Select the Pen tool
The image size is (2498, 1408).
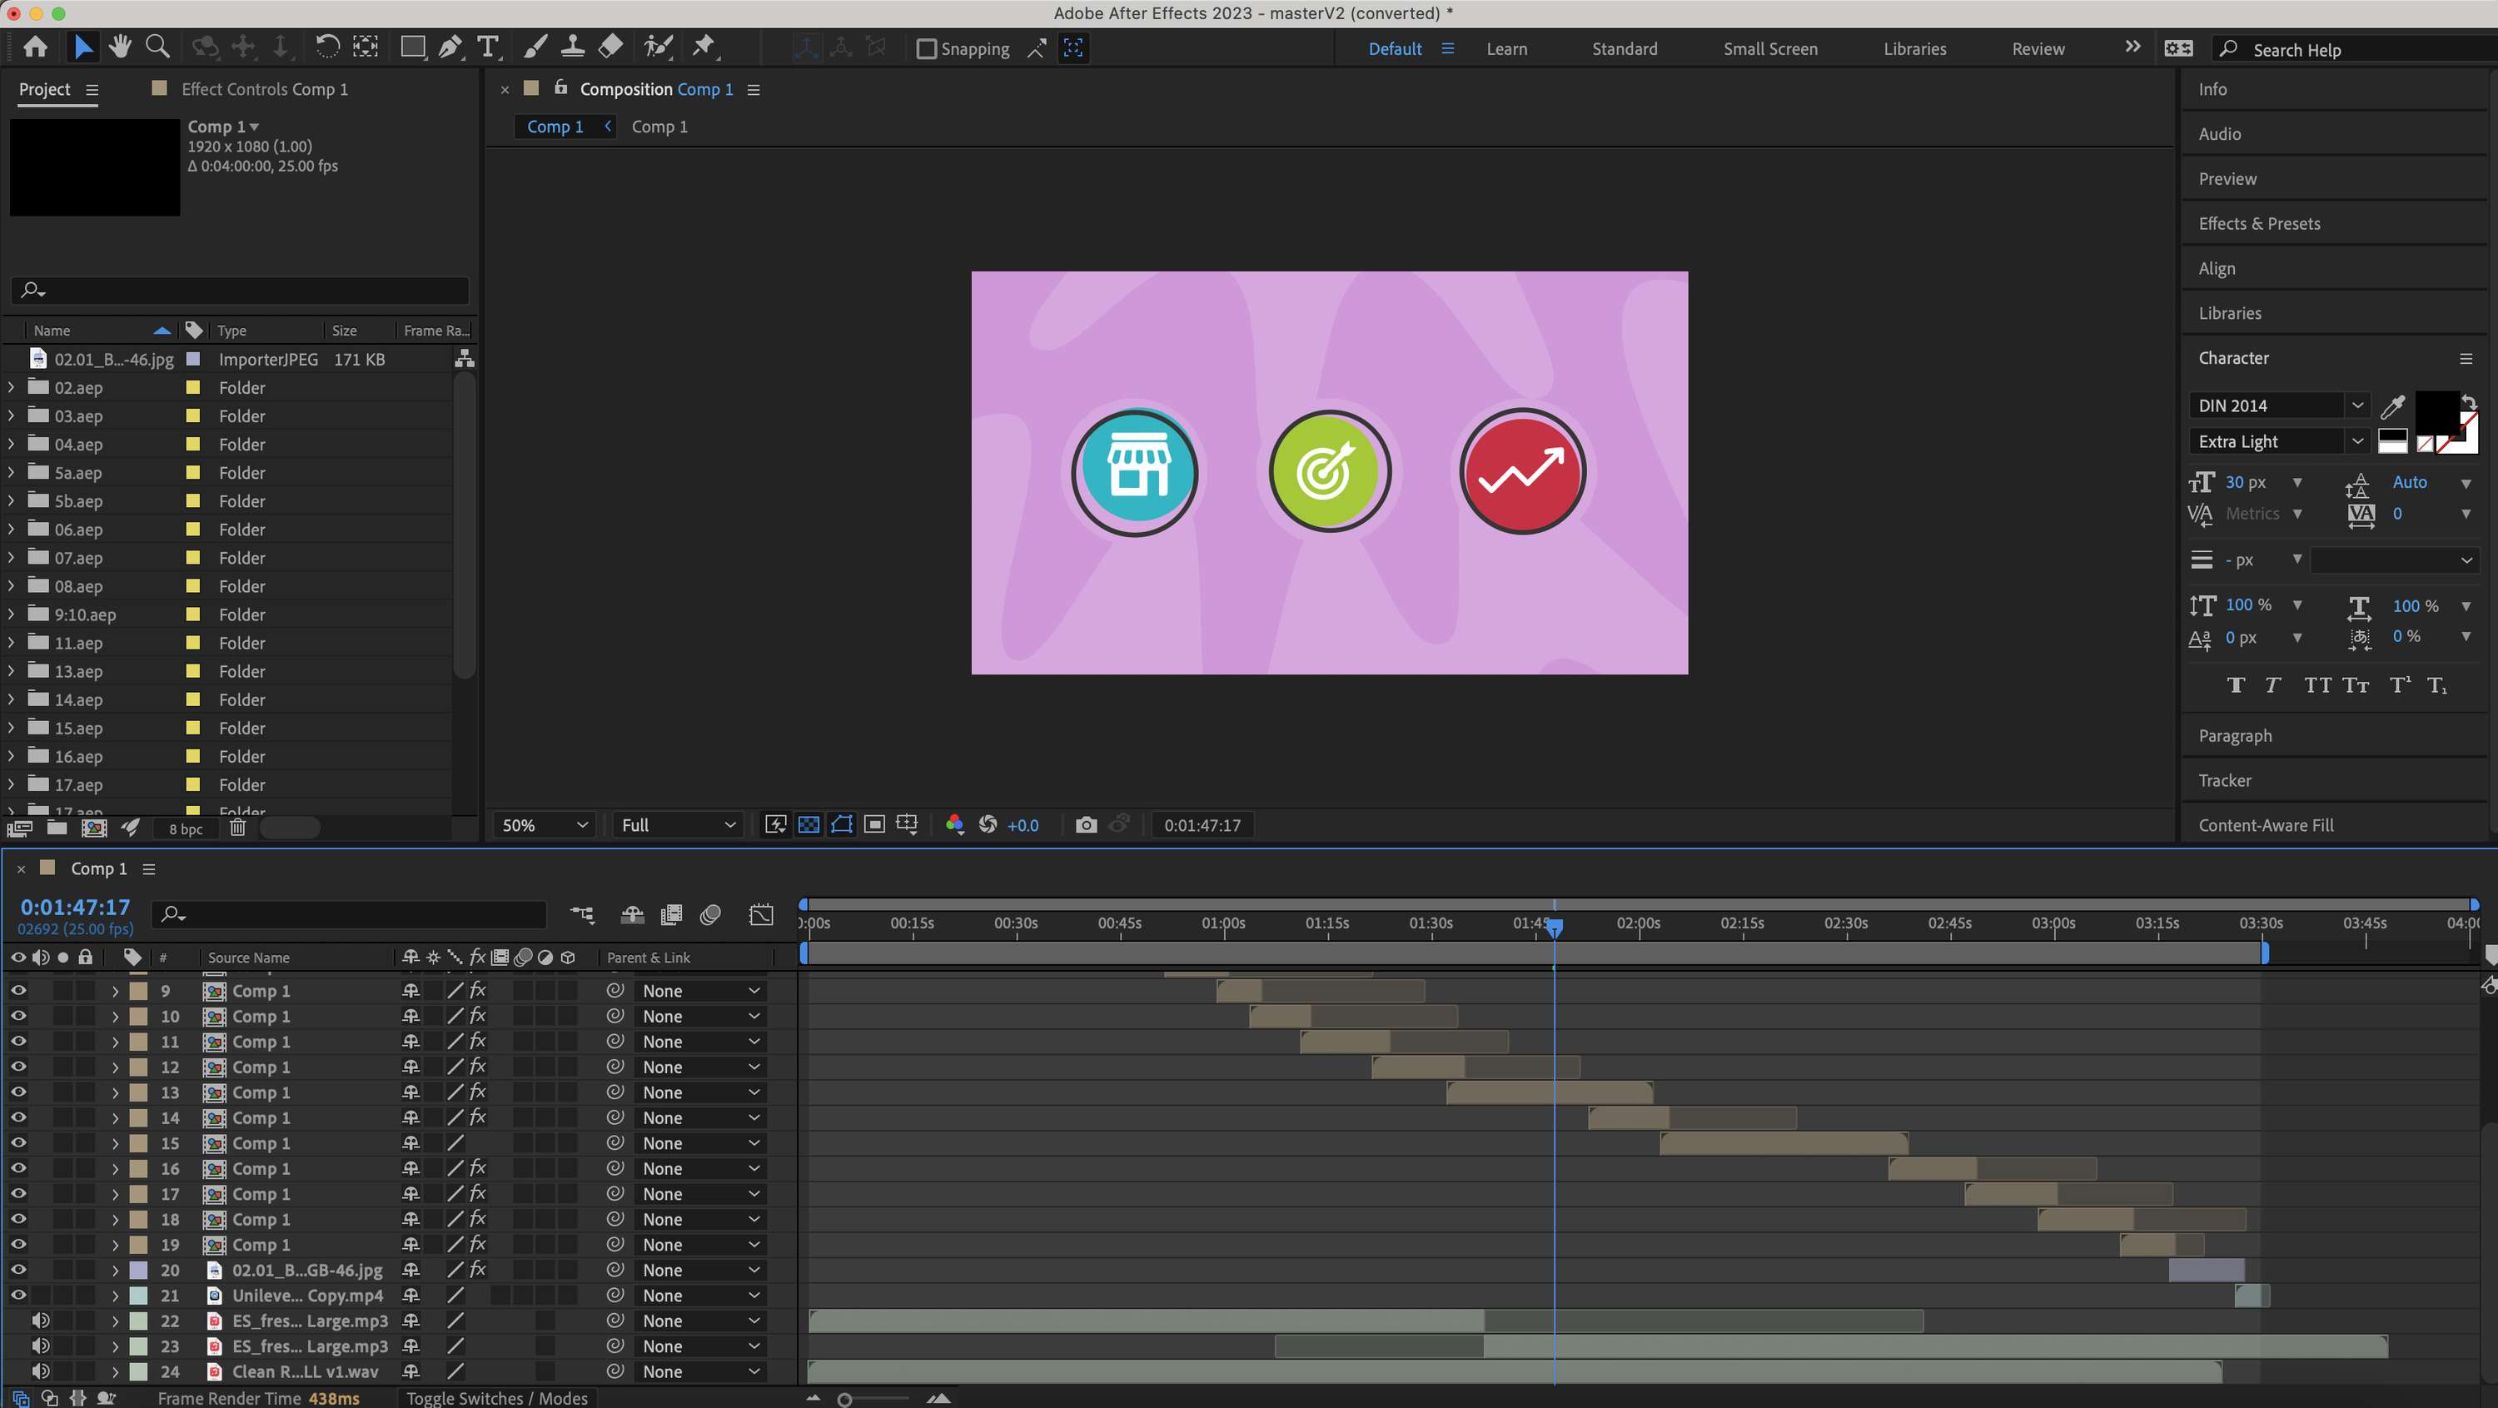point(451,47)
